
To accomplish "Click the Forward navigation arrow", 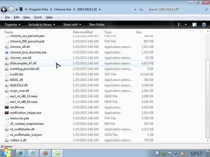I will (11, 9).
